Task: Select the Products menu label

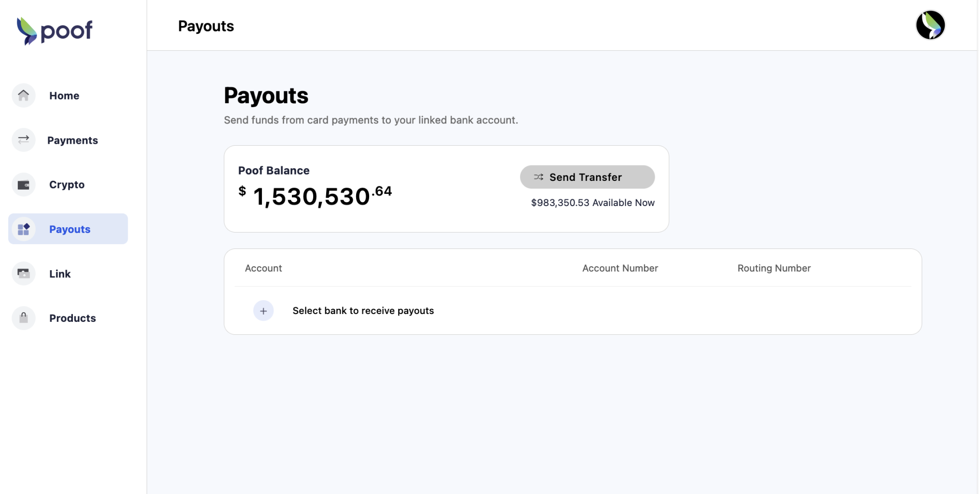Action: 72,318
